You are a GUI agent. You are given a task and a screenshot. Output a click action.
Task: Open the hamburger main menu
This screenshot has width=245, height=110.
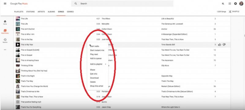(5, 4)
